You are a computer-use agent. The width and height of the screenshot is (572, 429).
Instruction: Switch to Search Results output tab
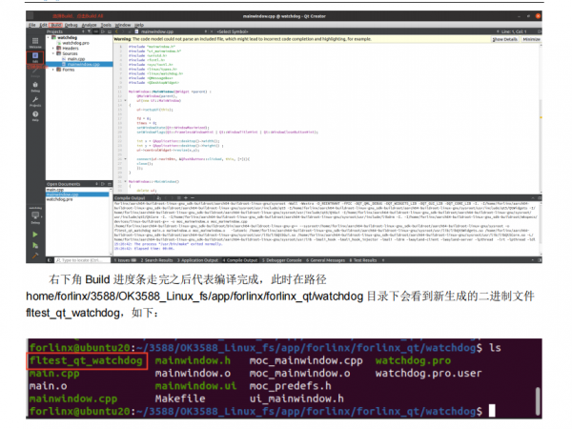(x=151, y=259)
